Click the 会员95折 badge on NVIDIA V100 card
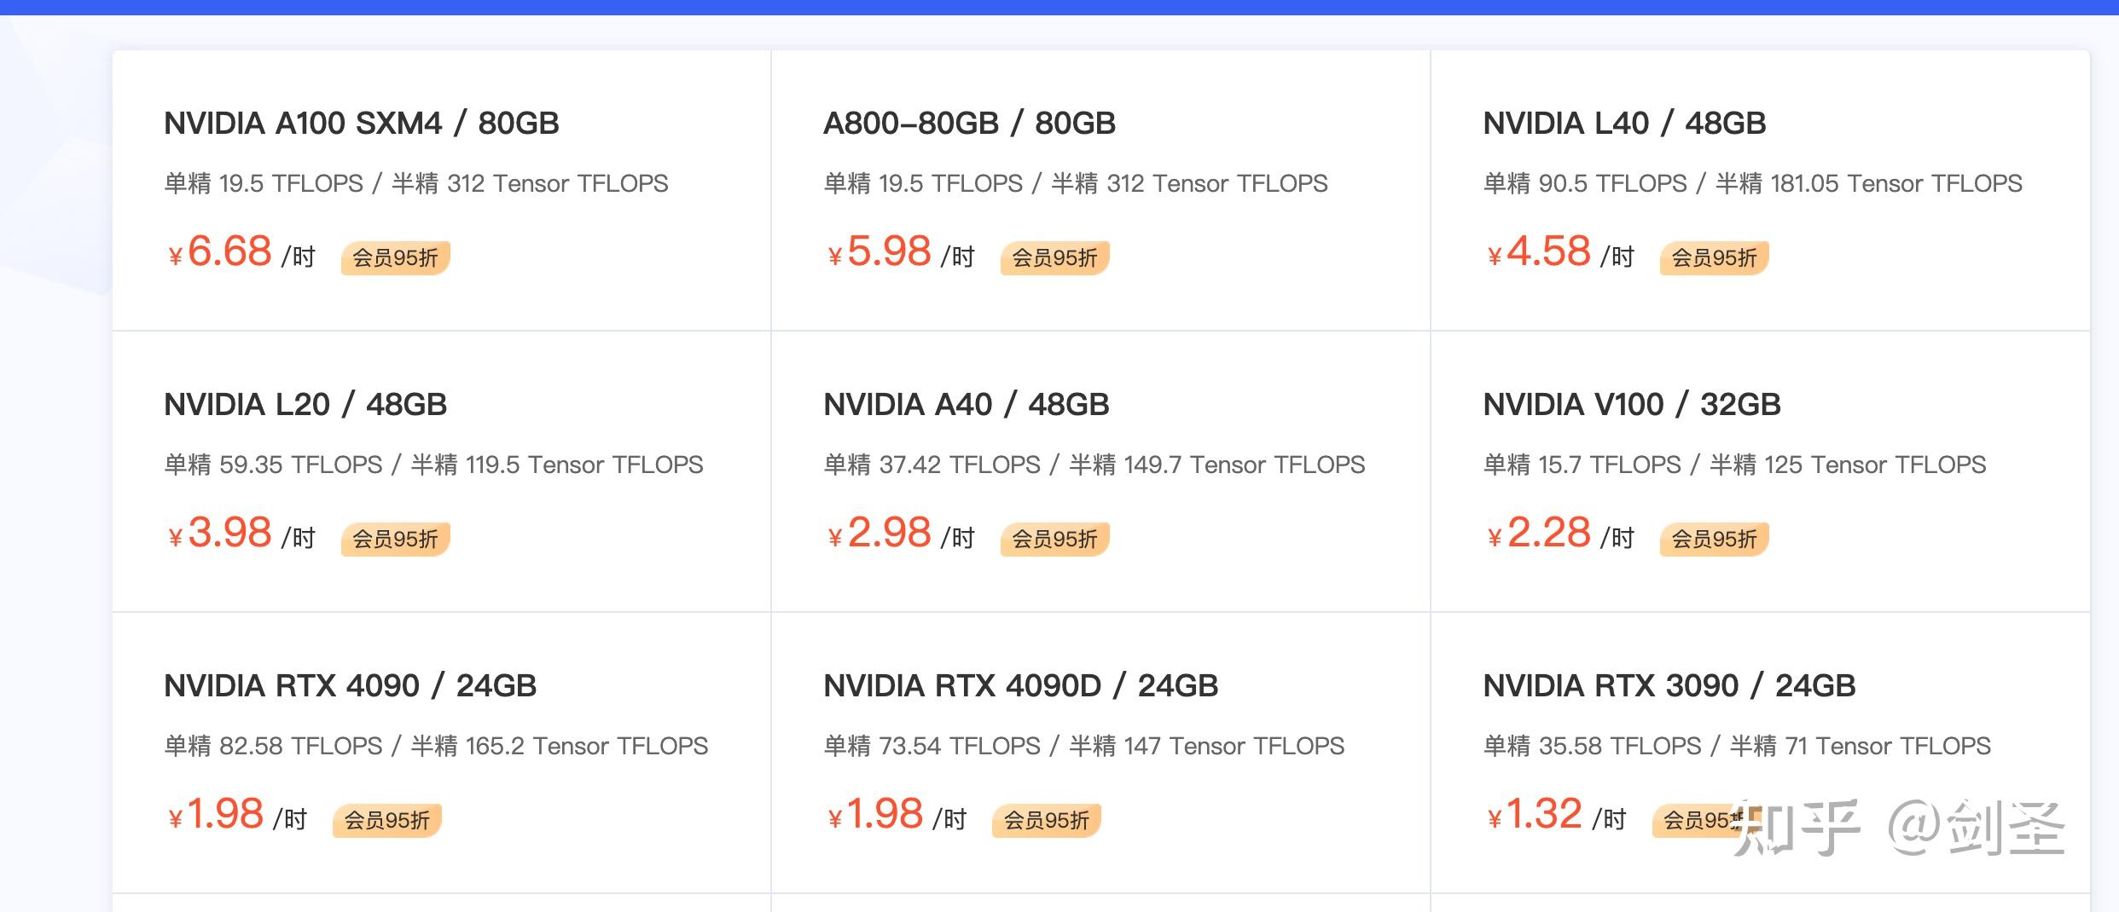Screen dimensions: 2119x912 pyautogui.click(x=1712, y=538)
